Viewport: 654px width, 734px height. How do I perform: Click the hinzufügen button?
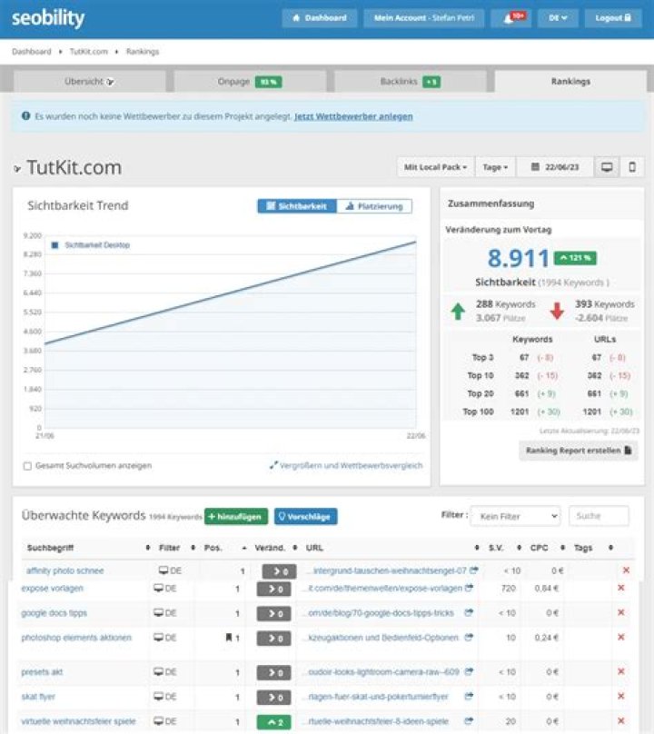pyautogui.click(x=235, y=516)
